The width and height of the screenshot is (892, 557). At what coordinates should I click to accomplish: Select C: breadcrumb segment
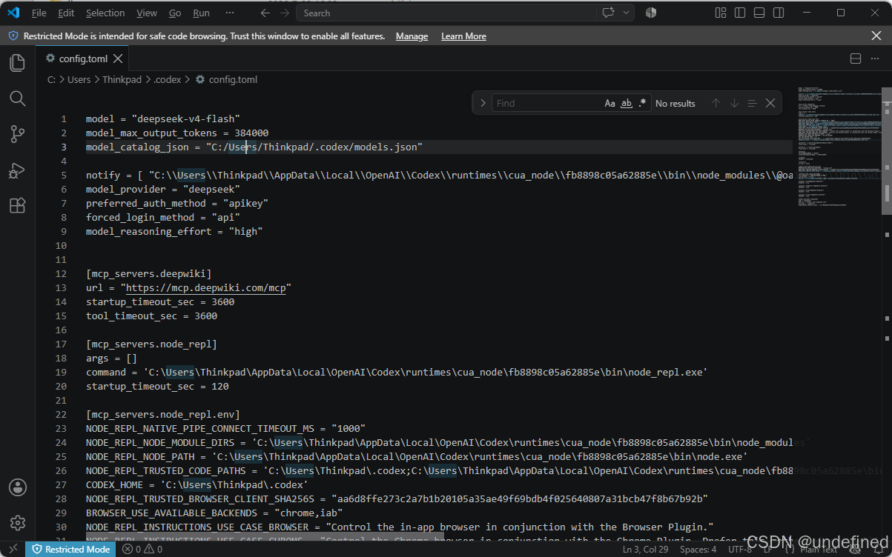click(51, 79)
